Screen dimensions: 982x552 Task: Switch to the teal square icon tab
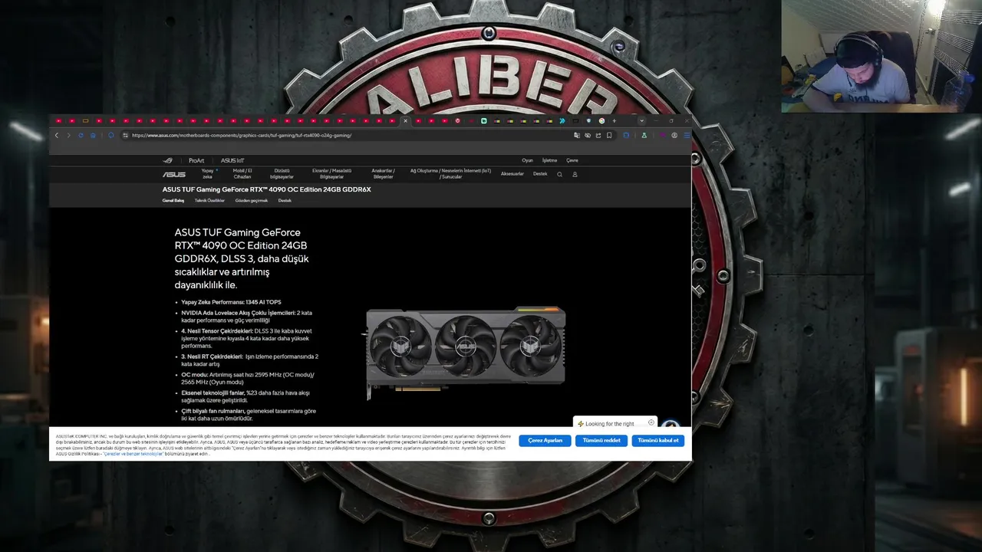(484, 120)
